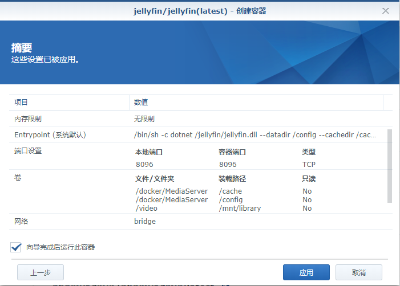Image resolution: width=400 pixels, height=286 pixels.
Task: Select the 内存限制 row label
Action: point(28,119)
